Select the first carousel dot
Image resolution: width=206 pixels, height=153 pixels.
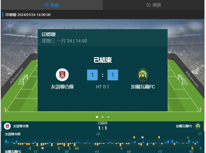click(x=97, y=117)
